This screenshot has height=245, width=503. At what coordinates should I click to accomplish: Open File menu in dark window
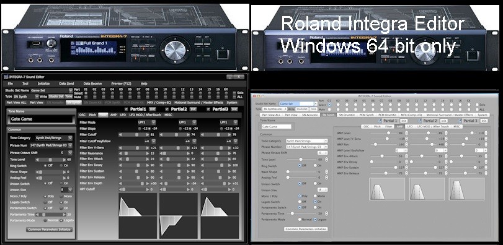(x=11, y=84)
